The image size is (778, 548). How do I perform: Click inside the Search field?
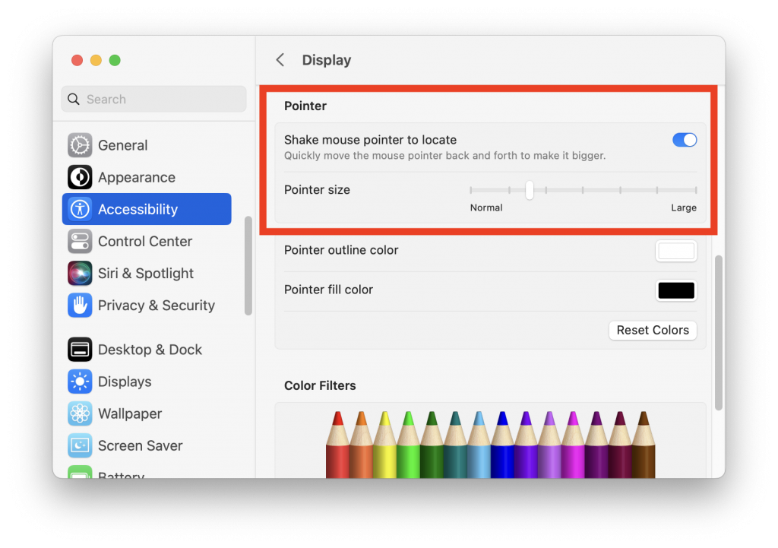click(153, 99)
